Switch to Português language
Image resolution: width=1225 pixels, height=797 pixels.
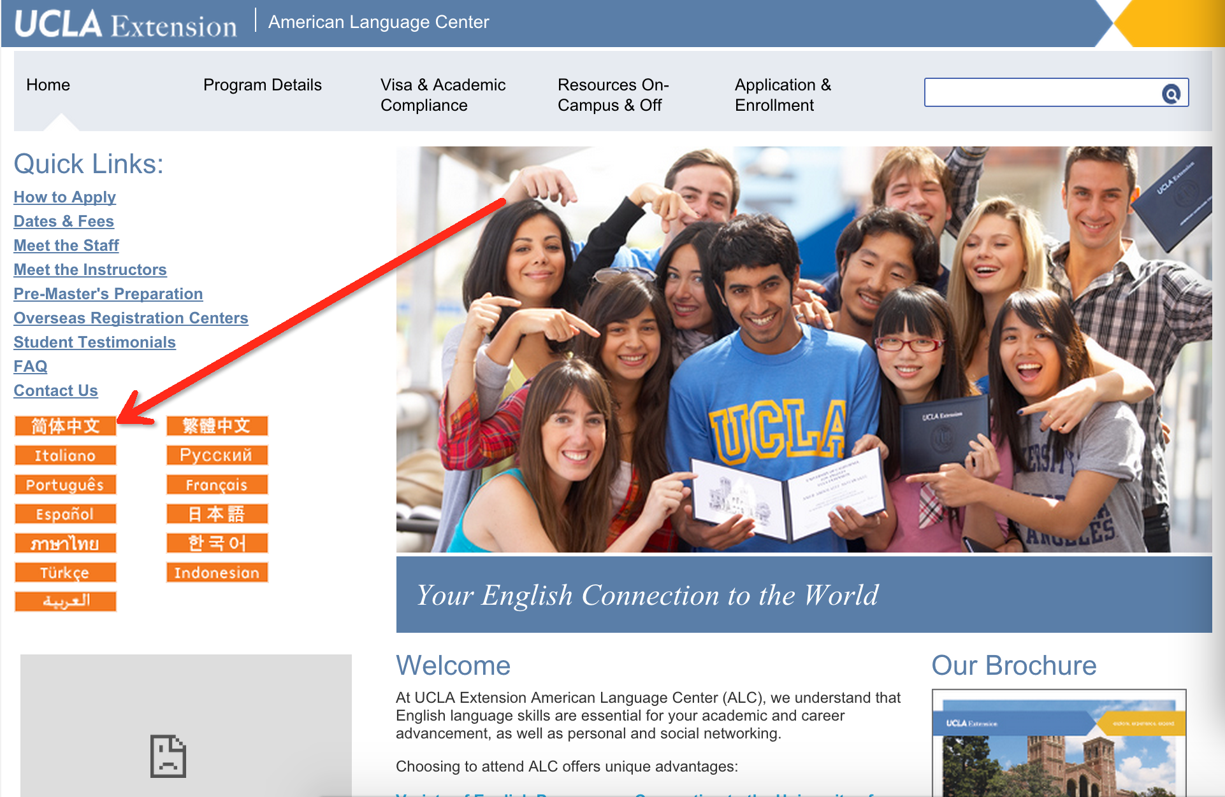[x=66, y=484]
